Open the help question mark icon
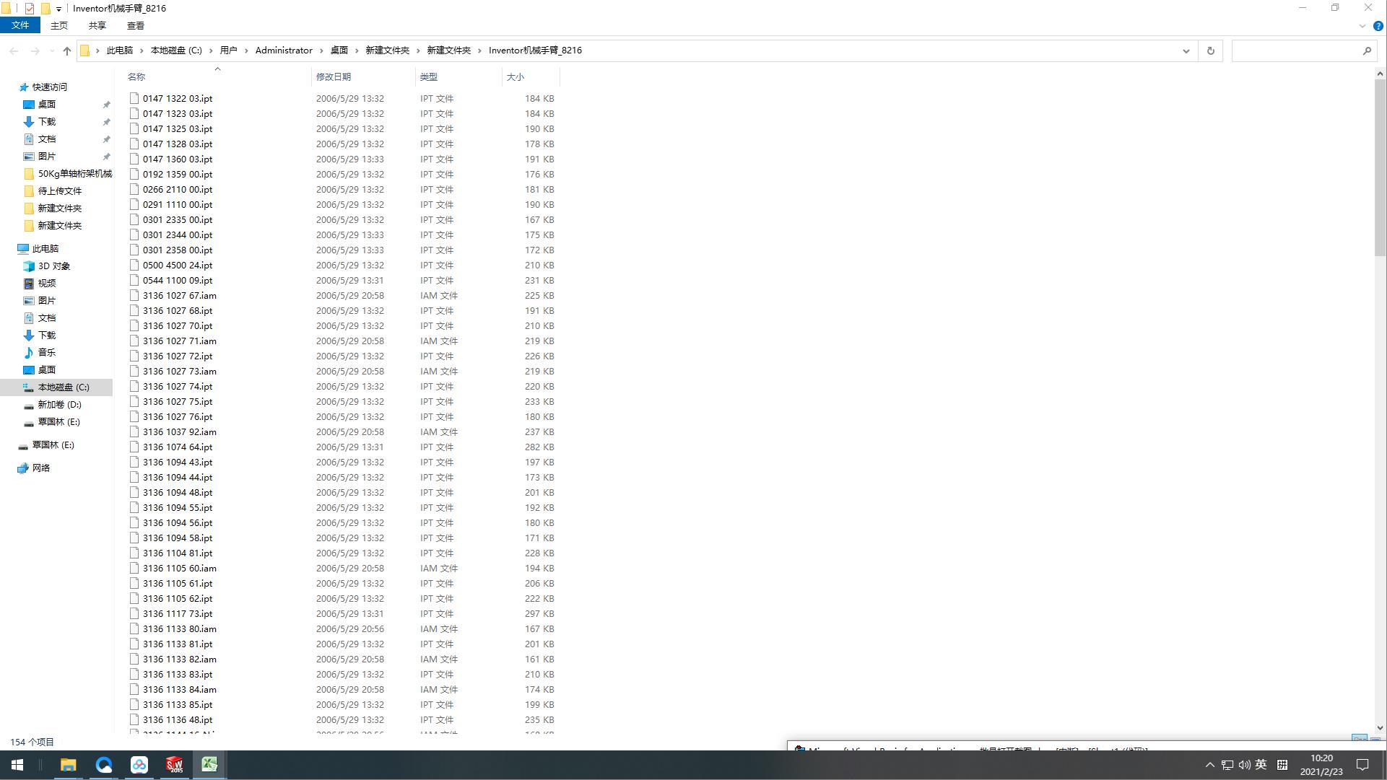The image size is (1387, 780). click(x=1378, y=26)
